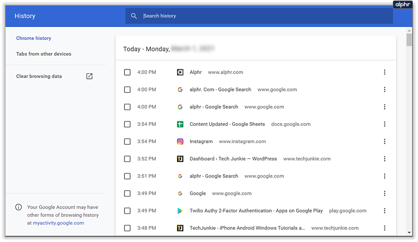Click the Tech Junkie WordPress favicon
The height and width of the screenshot is (242, 418).
[x=180, y=159]
